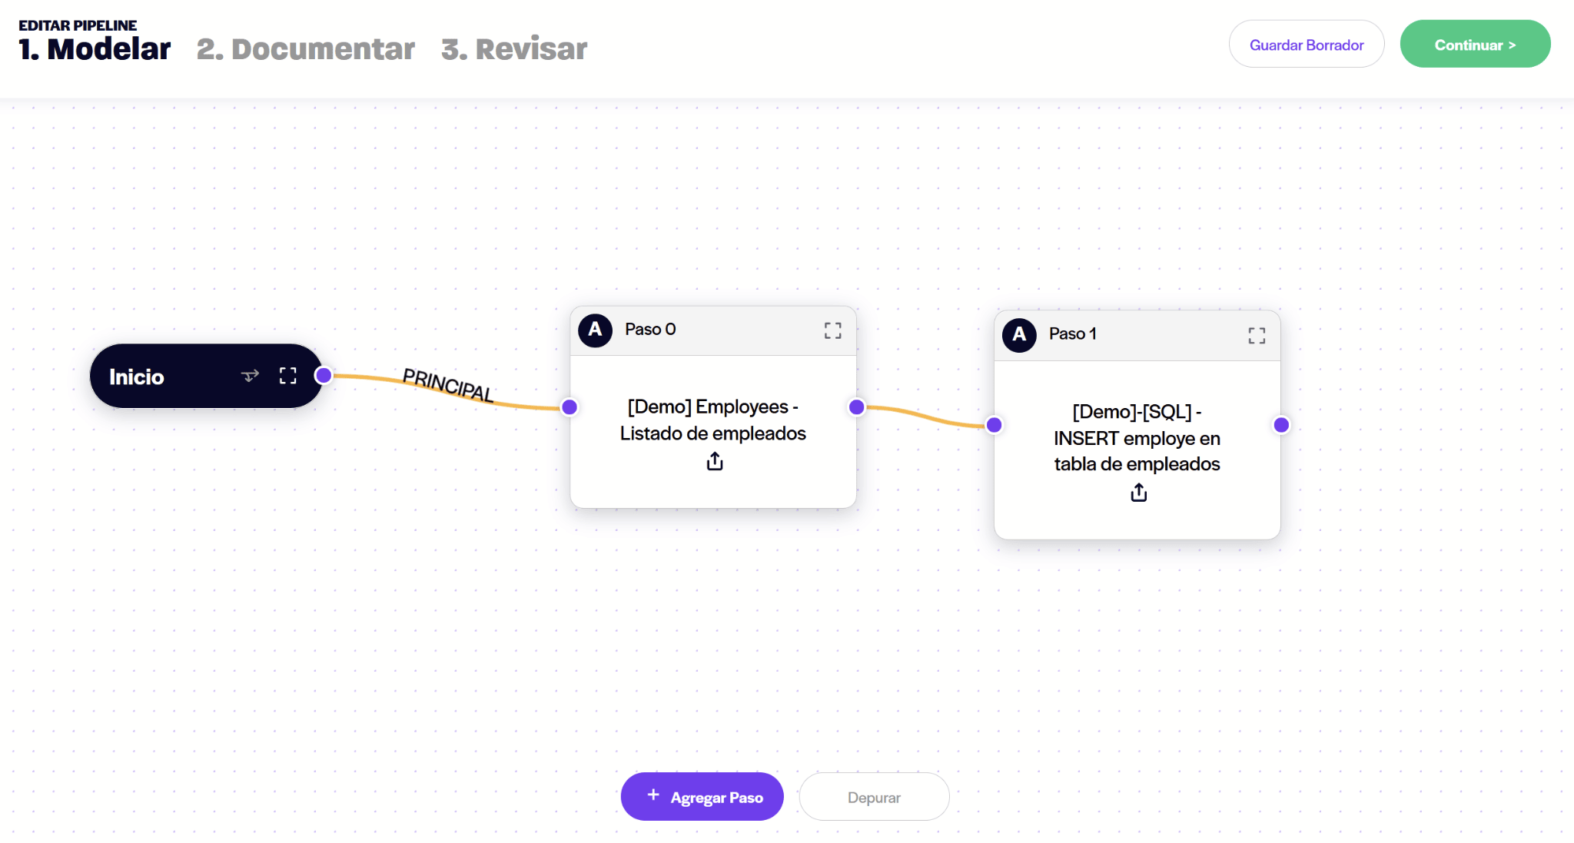This screenshot has height=843, width=1574.
Task: Click the green Continuar button
Action: click(1475, 44)
